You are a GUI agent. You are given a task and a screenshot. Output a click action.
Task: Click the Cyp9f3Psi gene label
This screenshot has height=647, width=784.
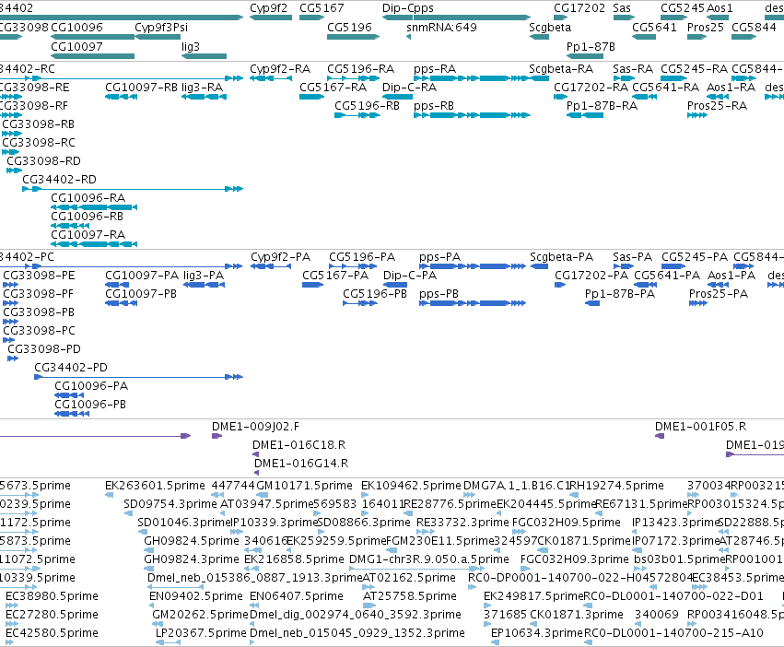[x=161, y=27]
